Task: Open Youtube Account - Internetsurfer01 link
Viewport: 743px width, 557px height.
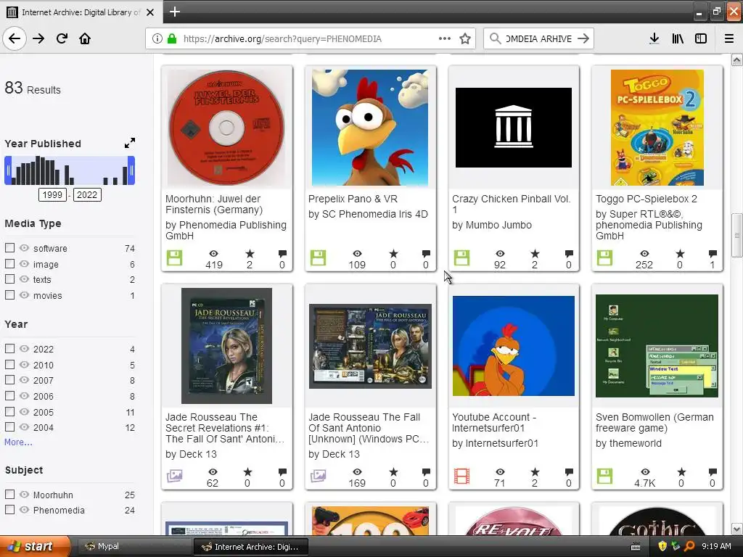Action: tap(494, 423)
